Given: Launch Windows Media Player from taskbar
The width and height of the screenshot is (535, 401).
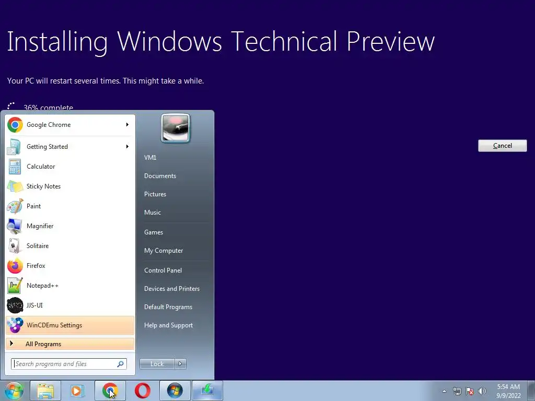Looking at the screenshot, I should coord(77,391).
